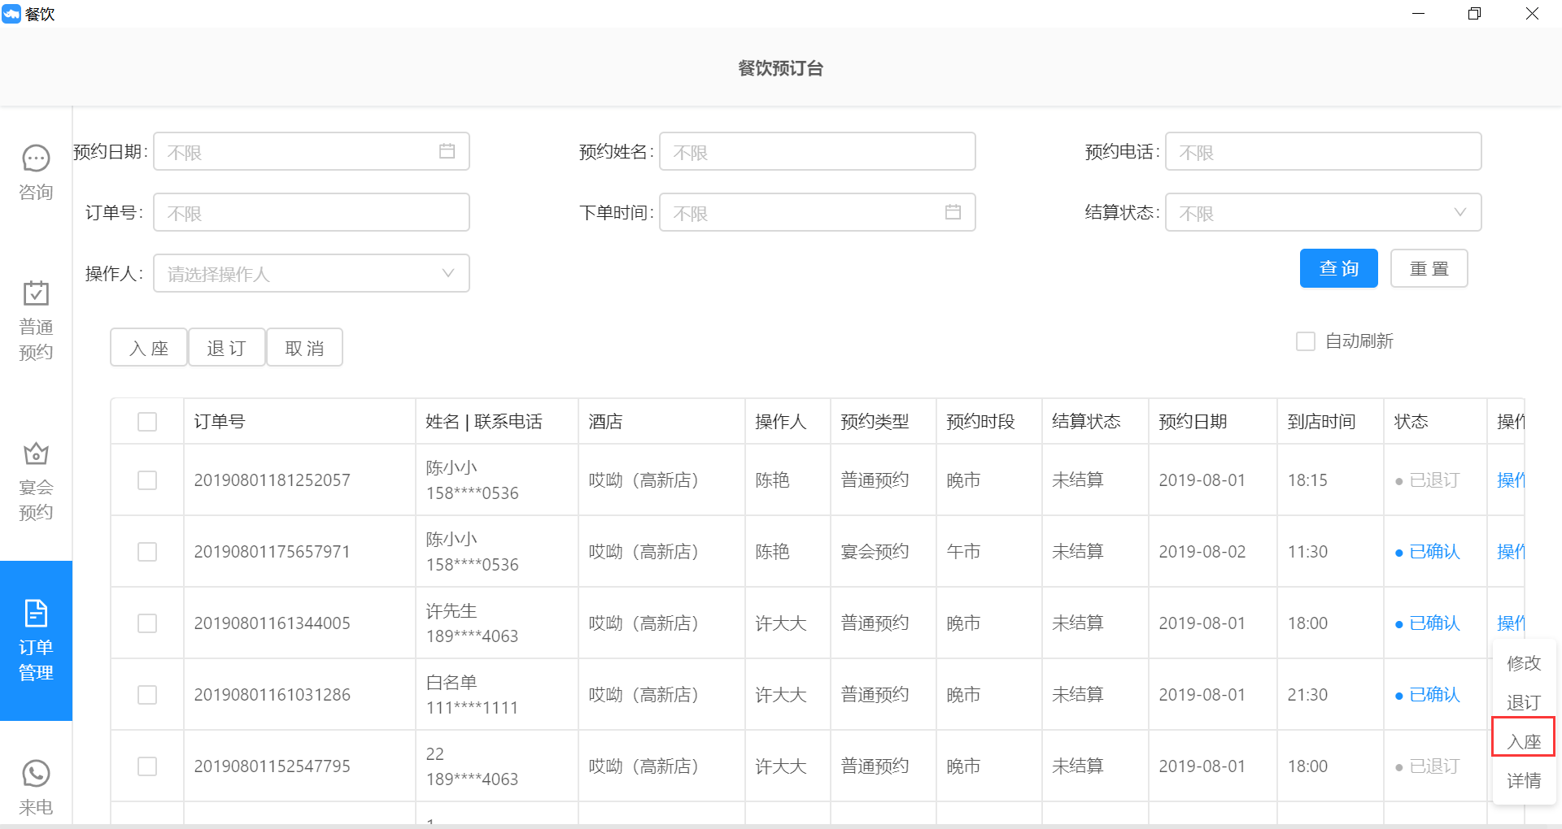
Task: Click the blue 查询 button
Action: 1338,268
